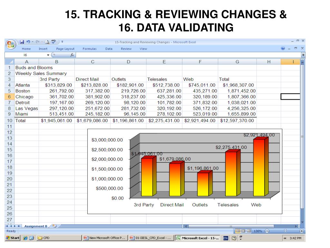Open Excel Help question mark icon
The image size is (330, 248).
[x=283, y=48]
